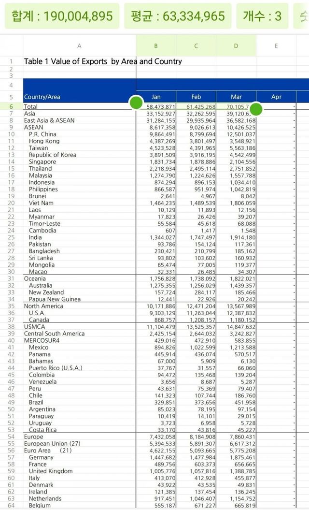Select column B header
The height and width of the screenshot is (510, 309).
[156, 46]
